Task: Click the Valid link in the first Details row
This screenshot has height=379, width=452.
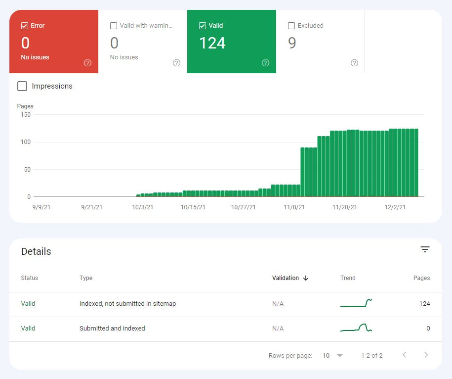Action: click(28, 303)
